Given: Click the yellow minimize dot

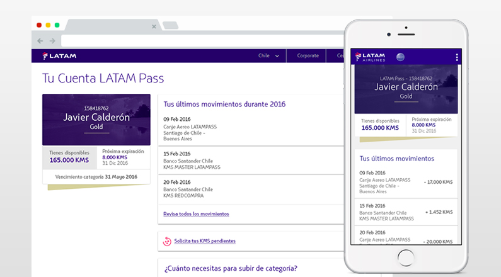Looking at the screenshot, I should pos(48,25).
